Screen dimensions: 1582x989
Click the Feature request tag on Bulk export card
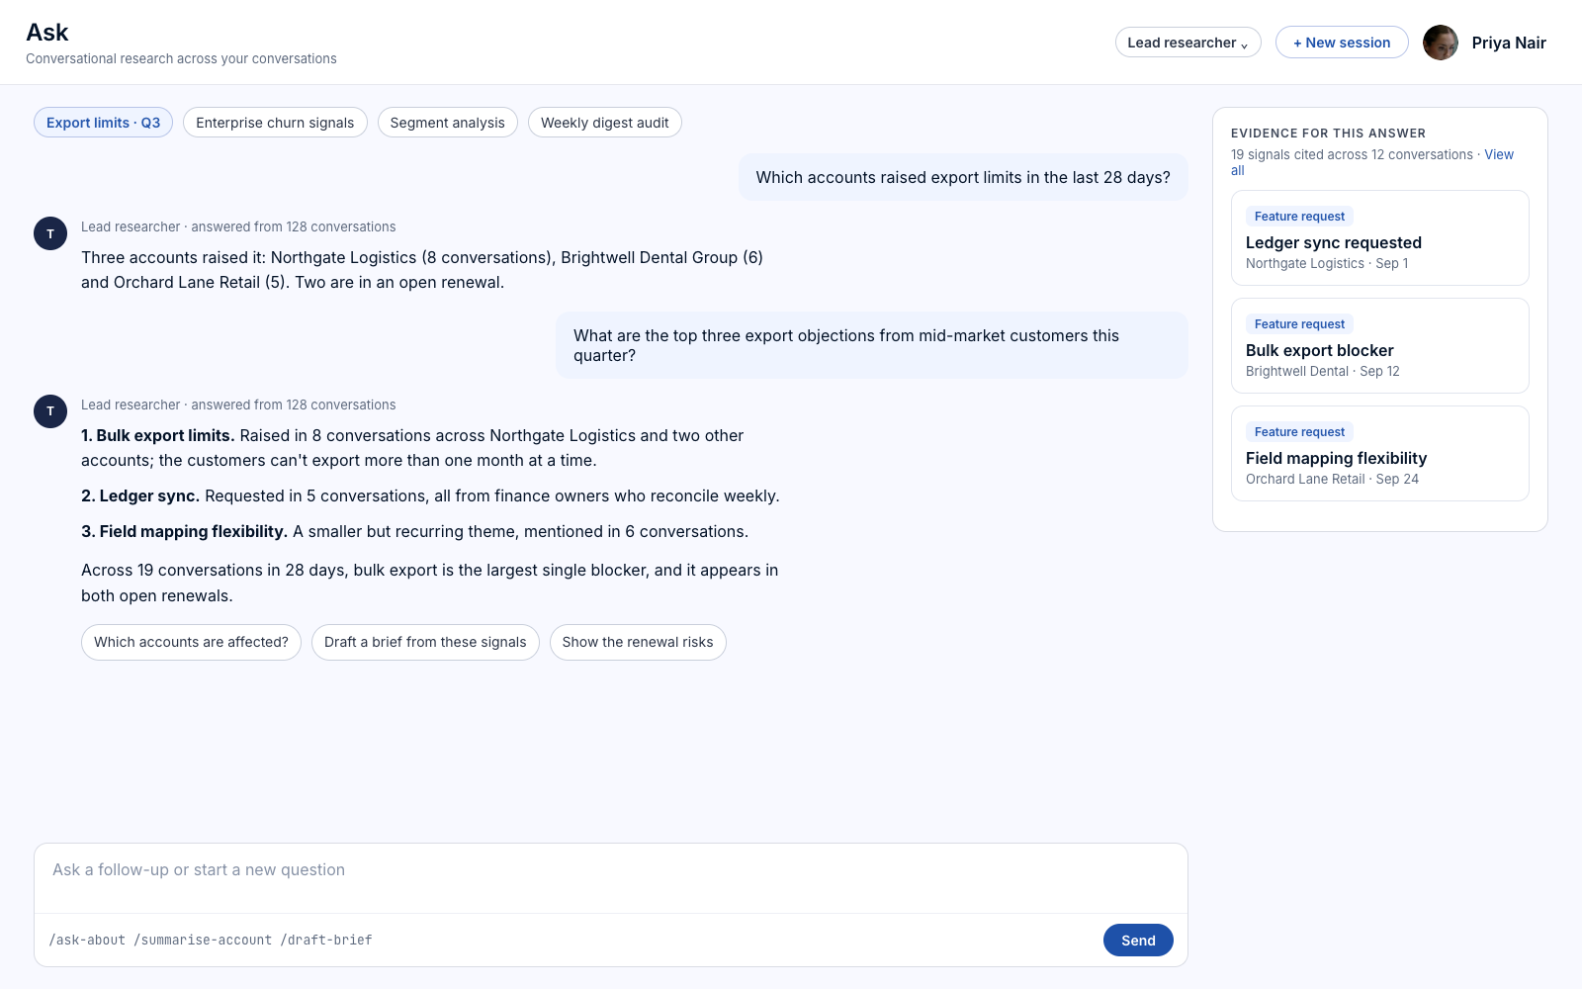[1299, 324]
